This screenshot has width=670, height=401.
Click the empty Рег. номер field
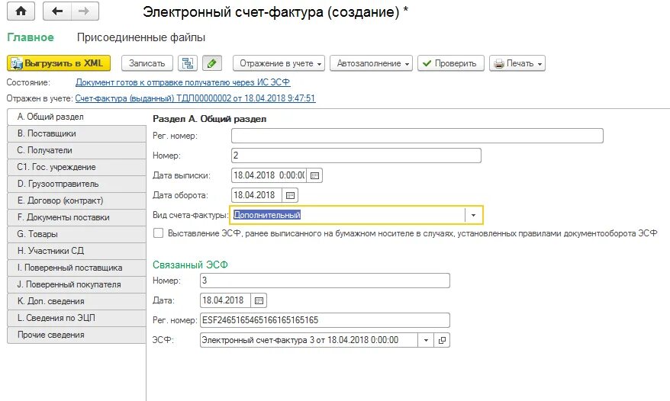[417, 136]
